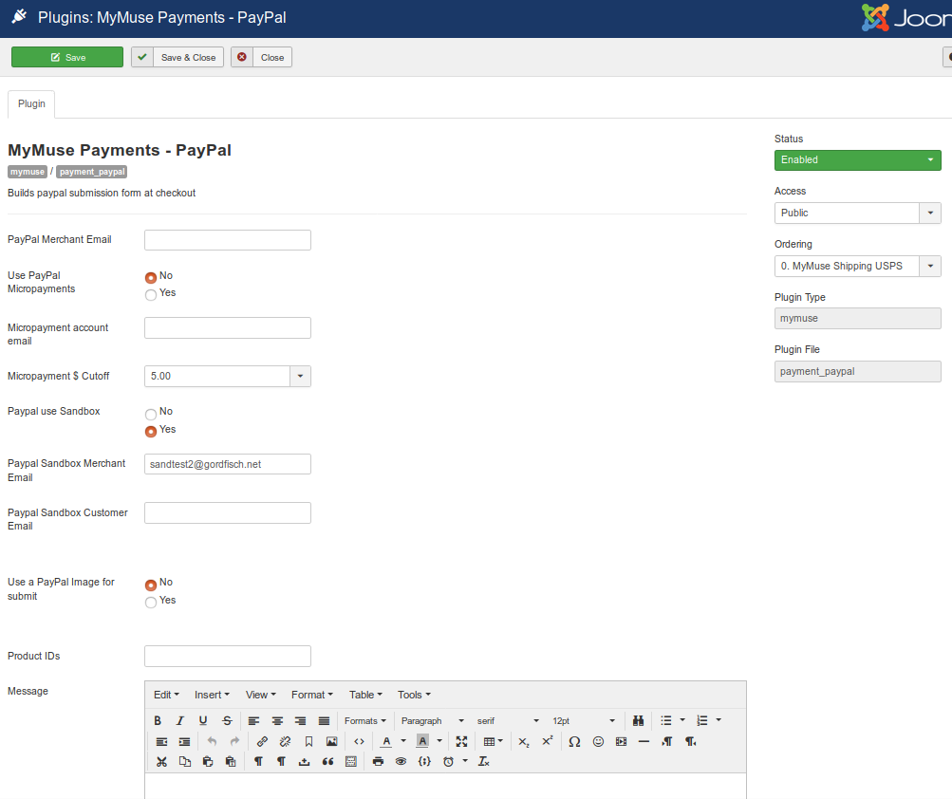Select the italic formatting icon

coord(179,720)
